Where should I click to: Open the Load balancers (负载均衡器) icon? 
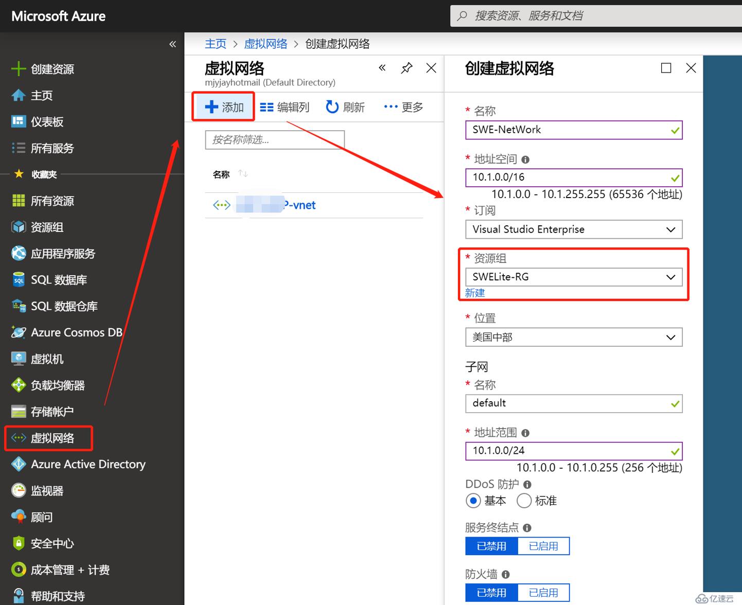pos(19,385)
